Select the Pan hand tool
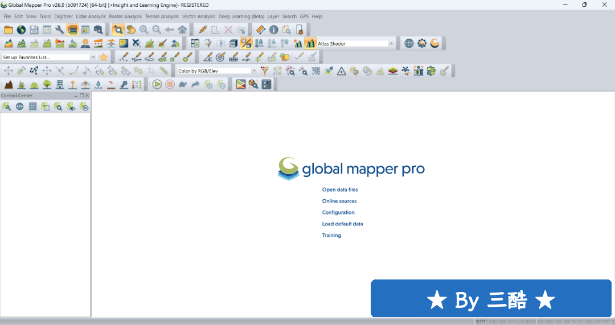615x325 pixels. [x=131, y=30]
